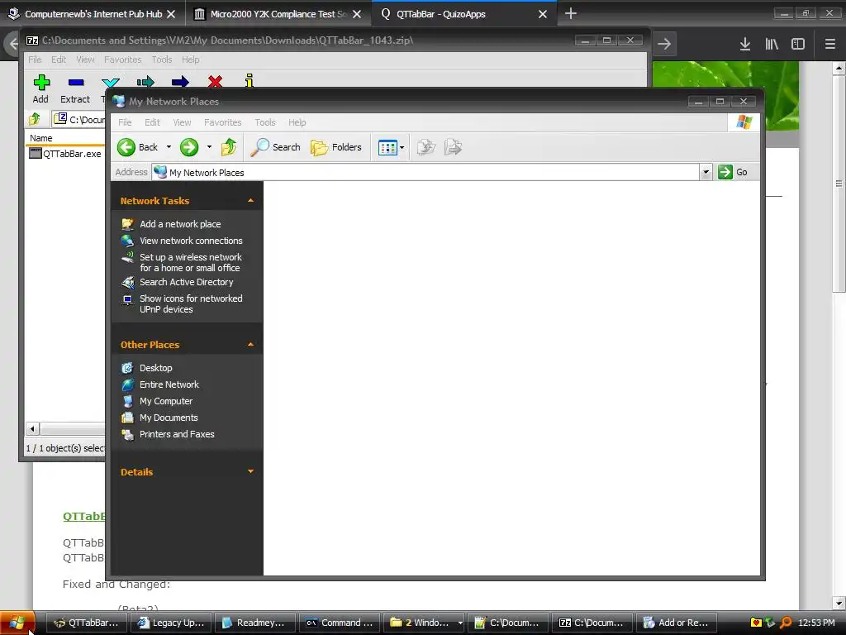846x635 pixels.
Task: Open Help menu in My Network Places
Action: tap(297, 122)
